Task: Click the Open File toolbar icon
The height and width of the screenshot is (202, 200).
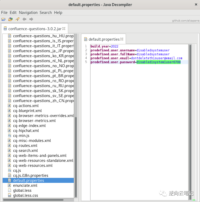Action: pos(3,19)
